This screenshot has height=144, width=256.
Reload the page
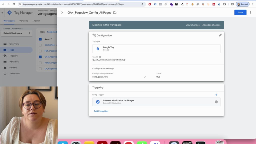tap(14, 4)
